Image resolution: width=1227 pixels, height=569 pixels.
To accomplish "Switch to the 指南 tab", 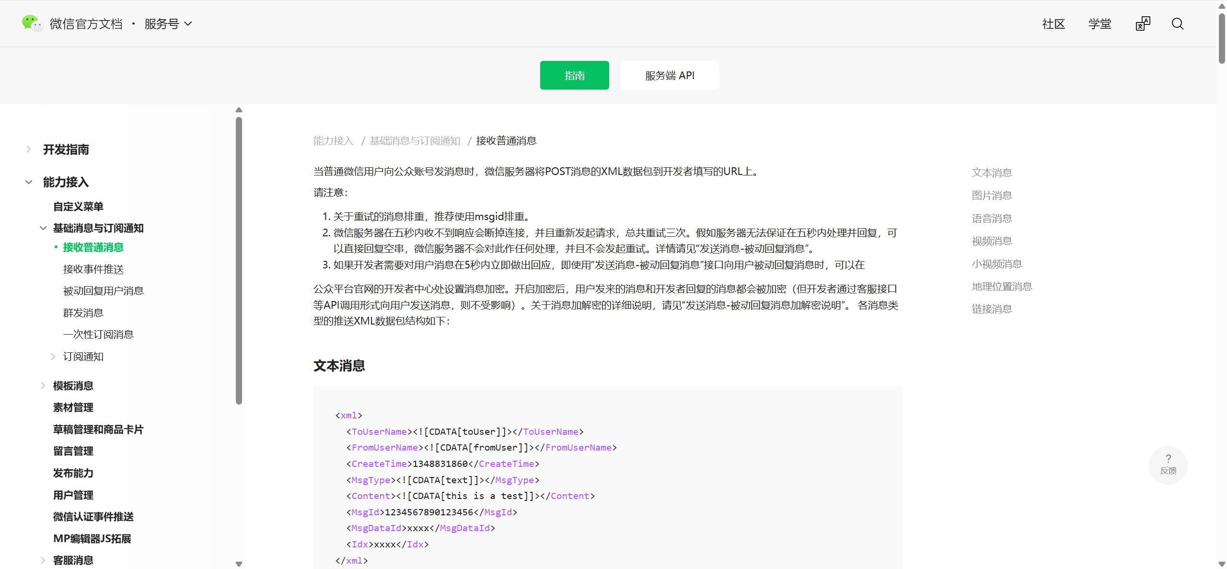I will (x=574, y=75).
